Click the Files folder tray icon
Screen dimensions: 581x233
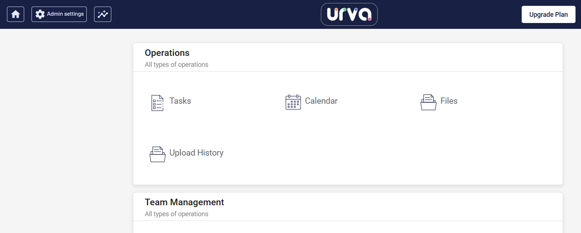[x=428, y=102]
